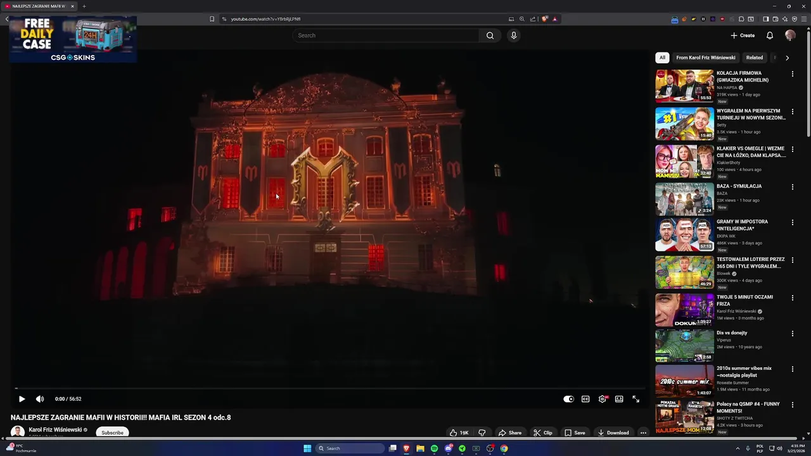Open the account avatar menu

pyautogui.click(x=790, y=35)
